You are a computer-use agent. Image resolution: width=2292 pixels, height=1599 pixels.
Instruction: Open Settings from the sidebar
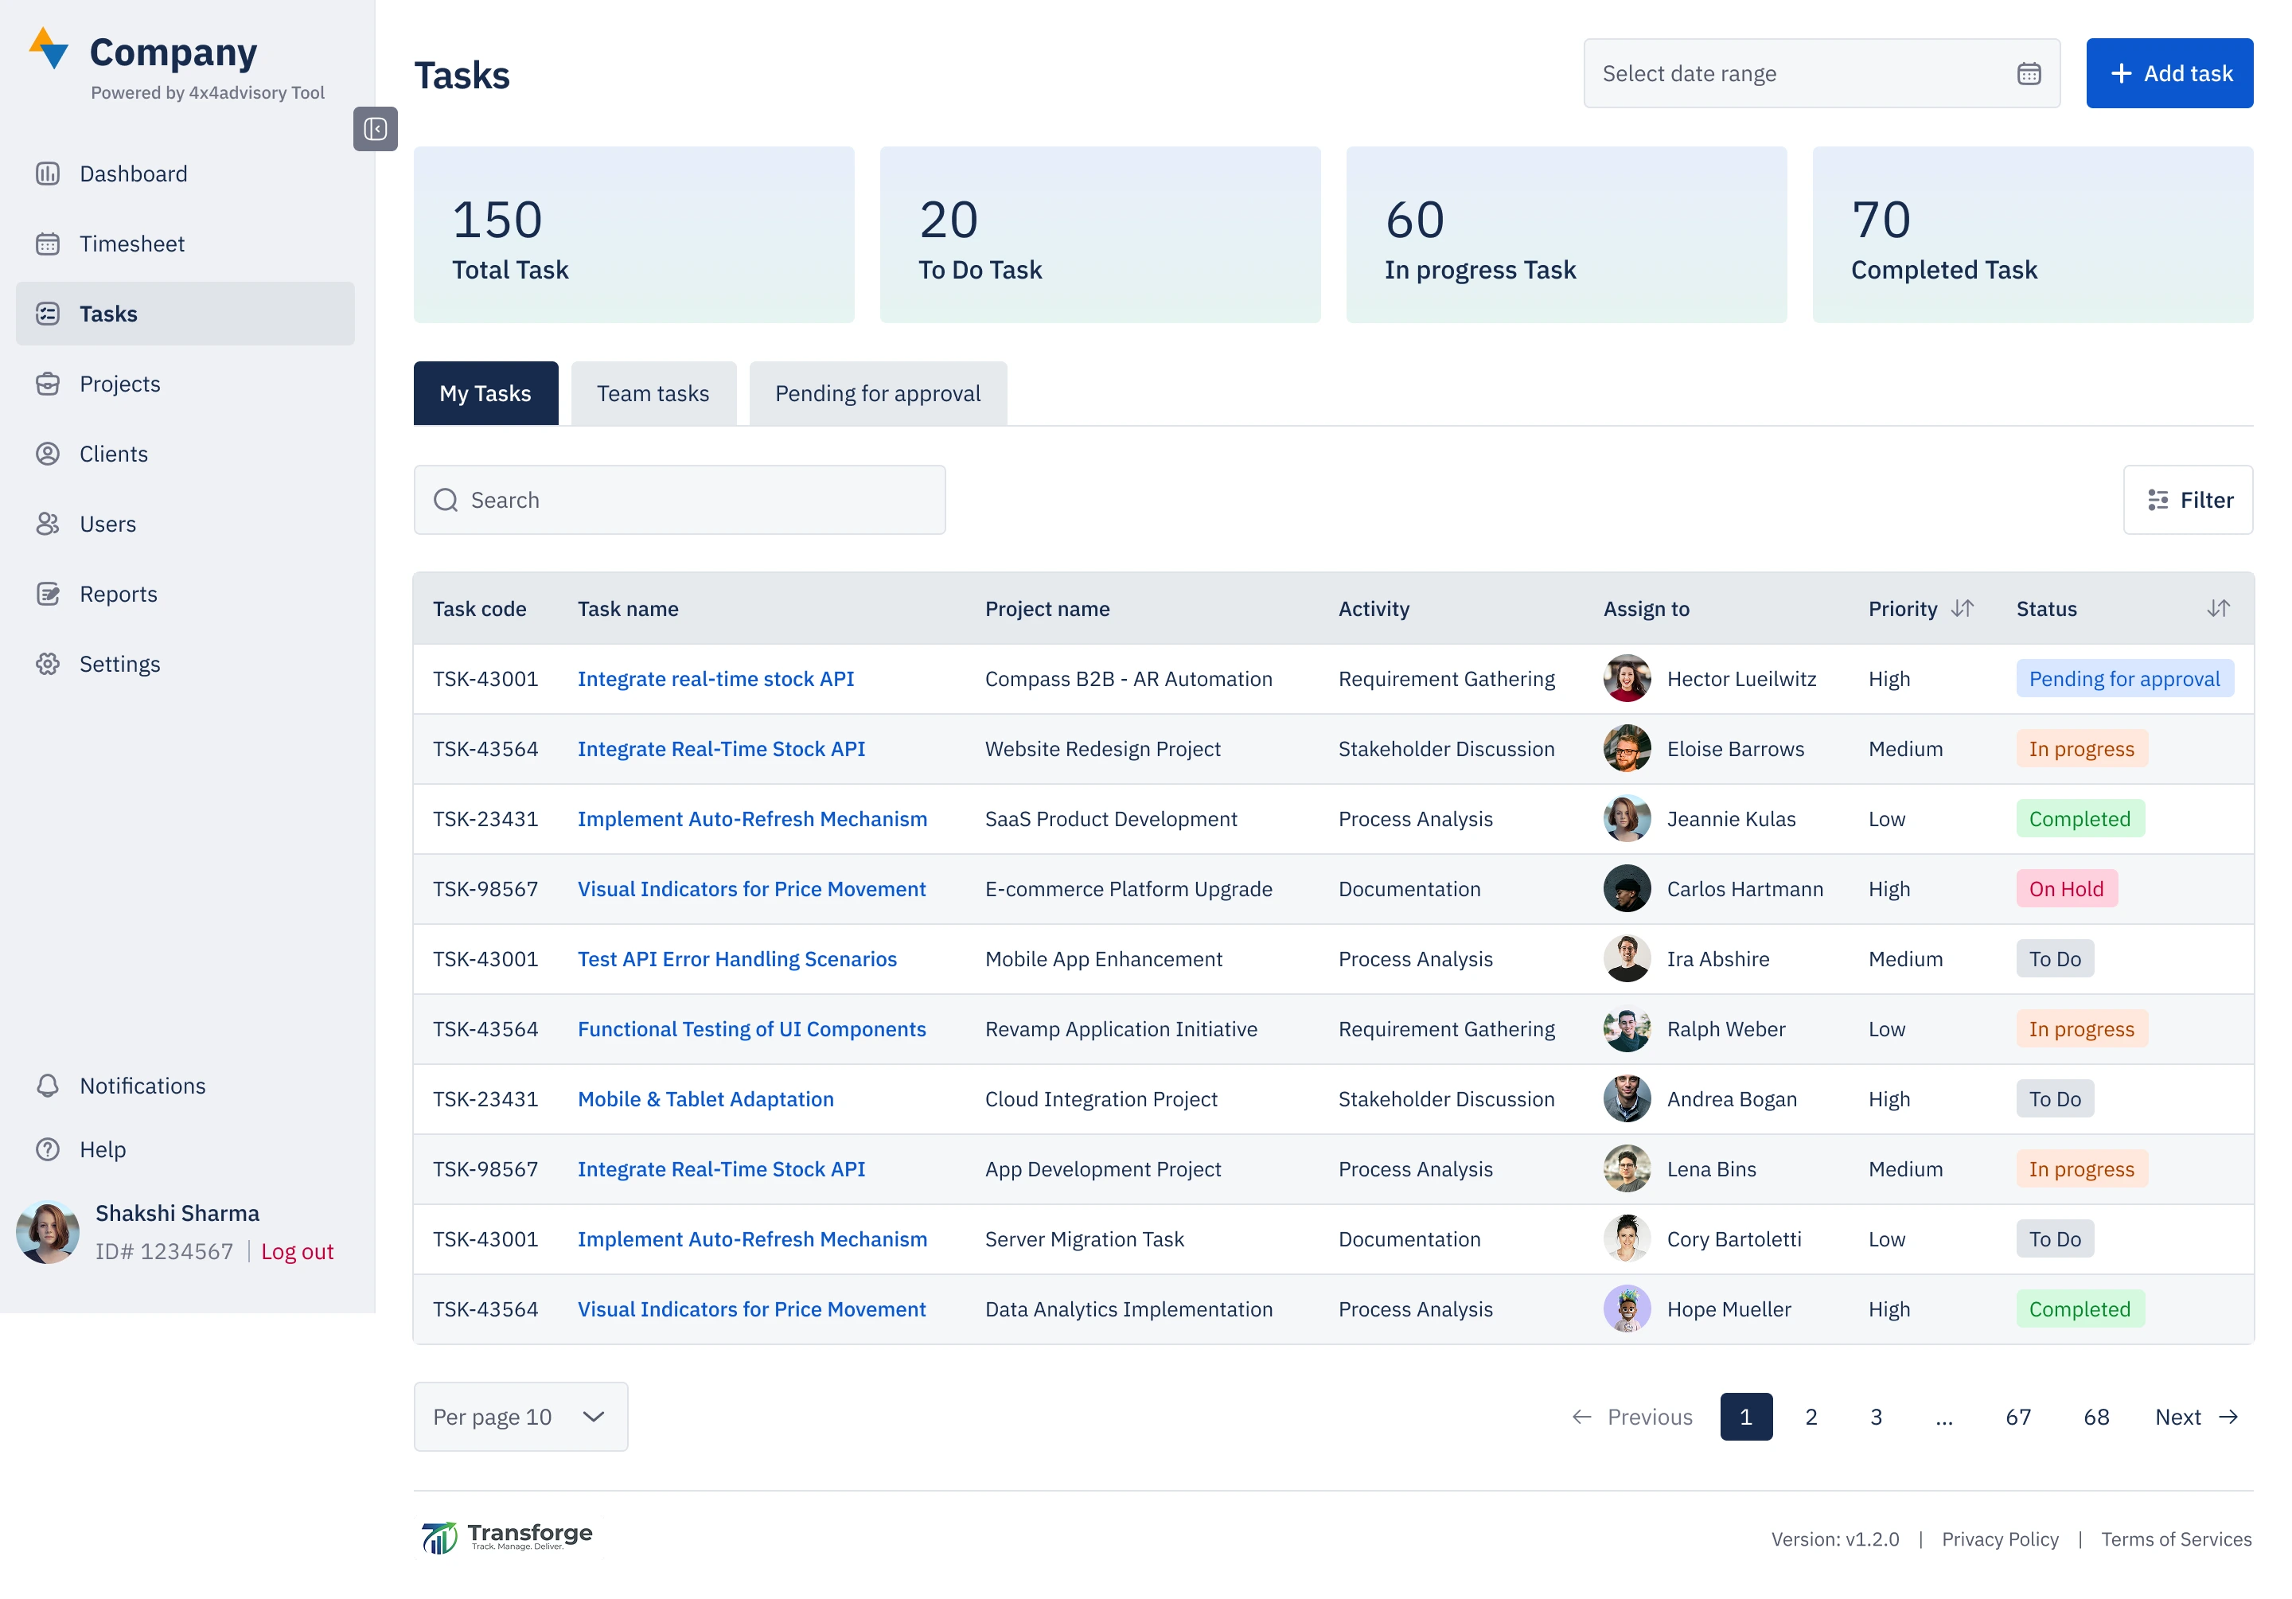click(119, 663)
